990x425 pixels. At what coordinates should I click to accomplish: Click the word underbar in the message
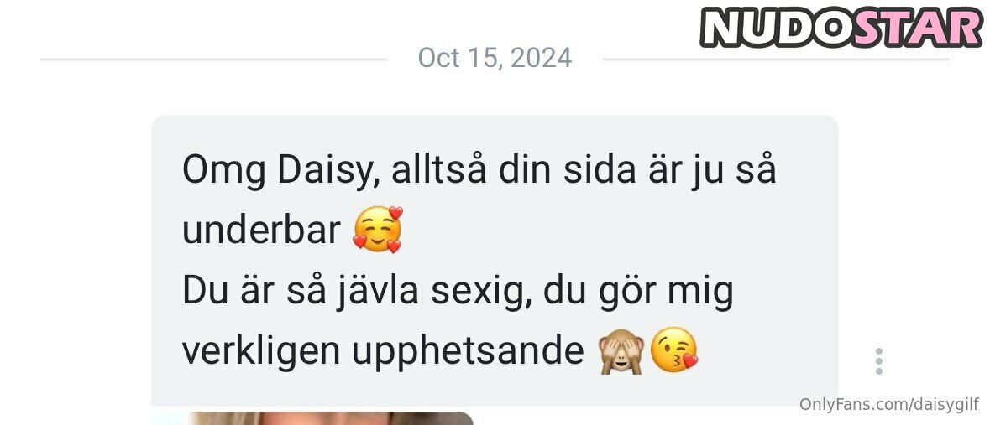[x=262, y=231]
